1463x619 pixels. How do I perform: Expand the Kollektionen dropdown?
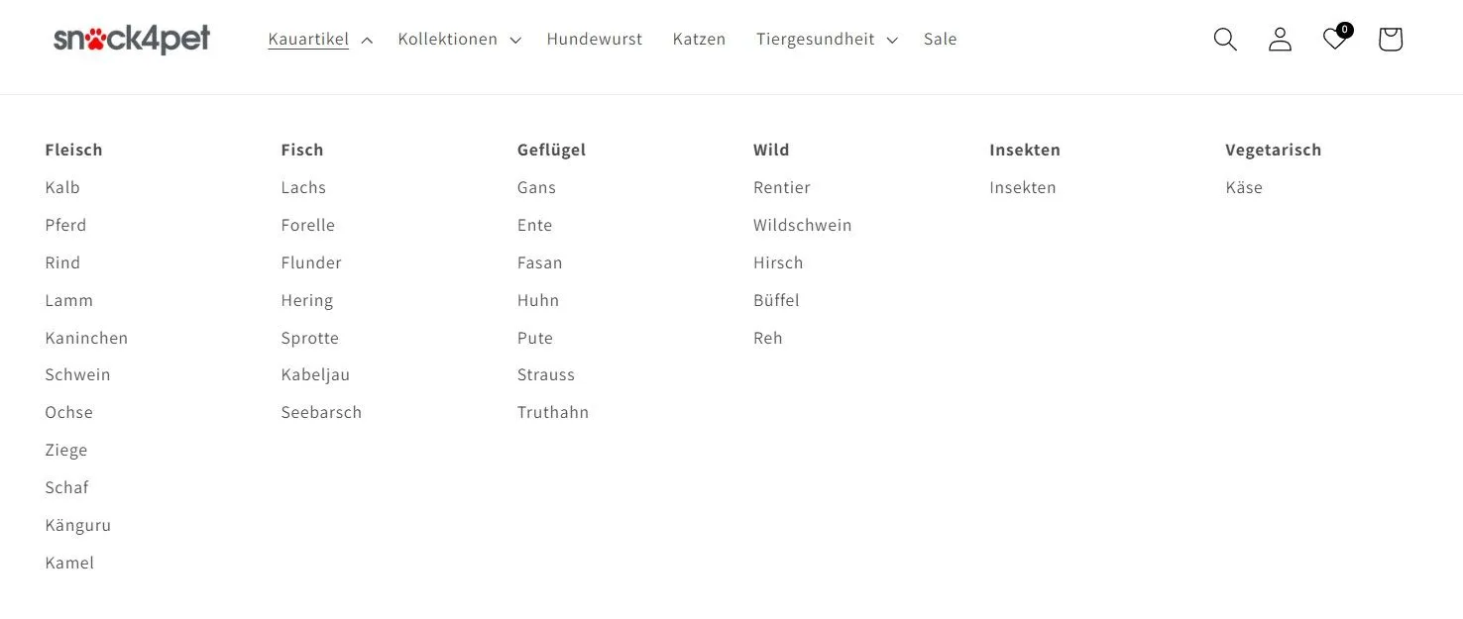click(x=459, y=40)
